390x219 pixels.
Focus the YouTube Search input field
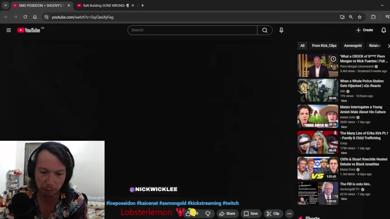pyautogui.click(x=193, y=30)
